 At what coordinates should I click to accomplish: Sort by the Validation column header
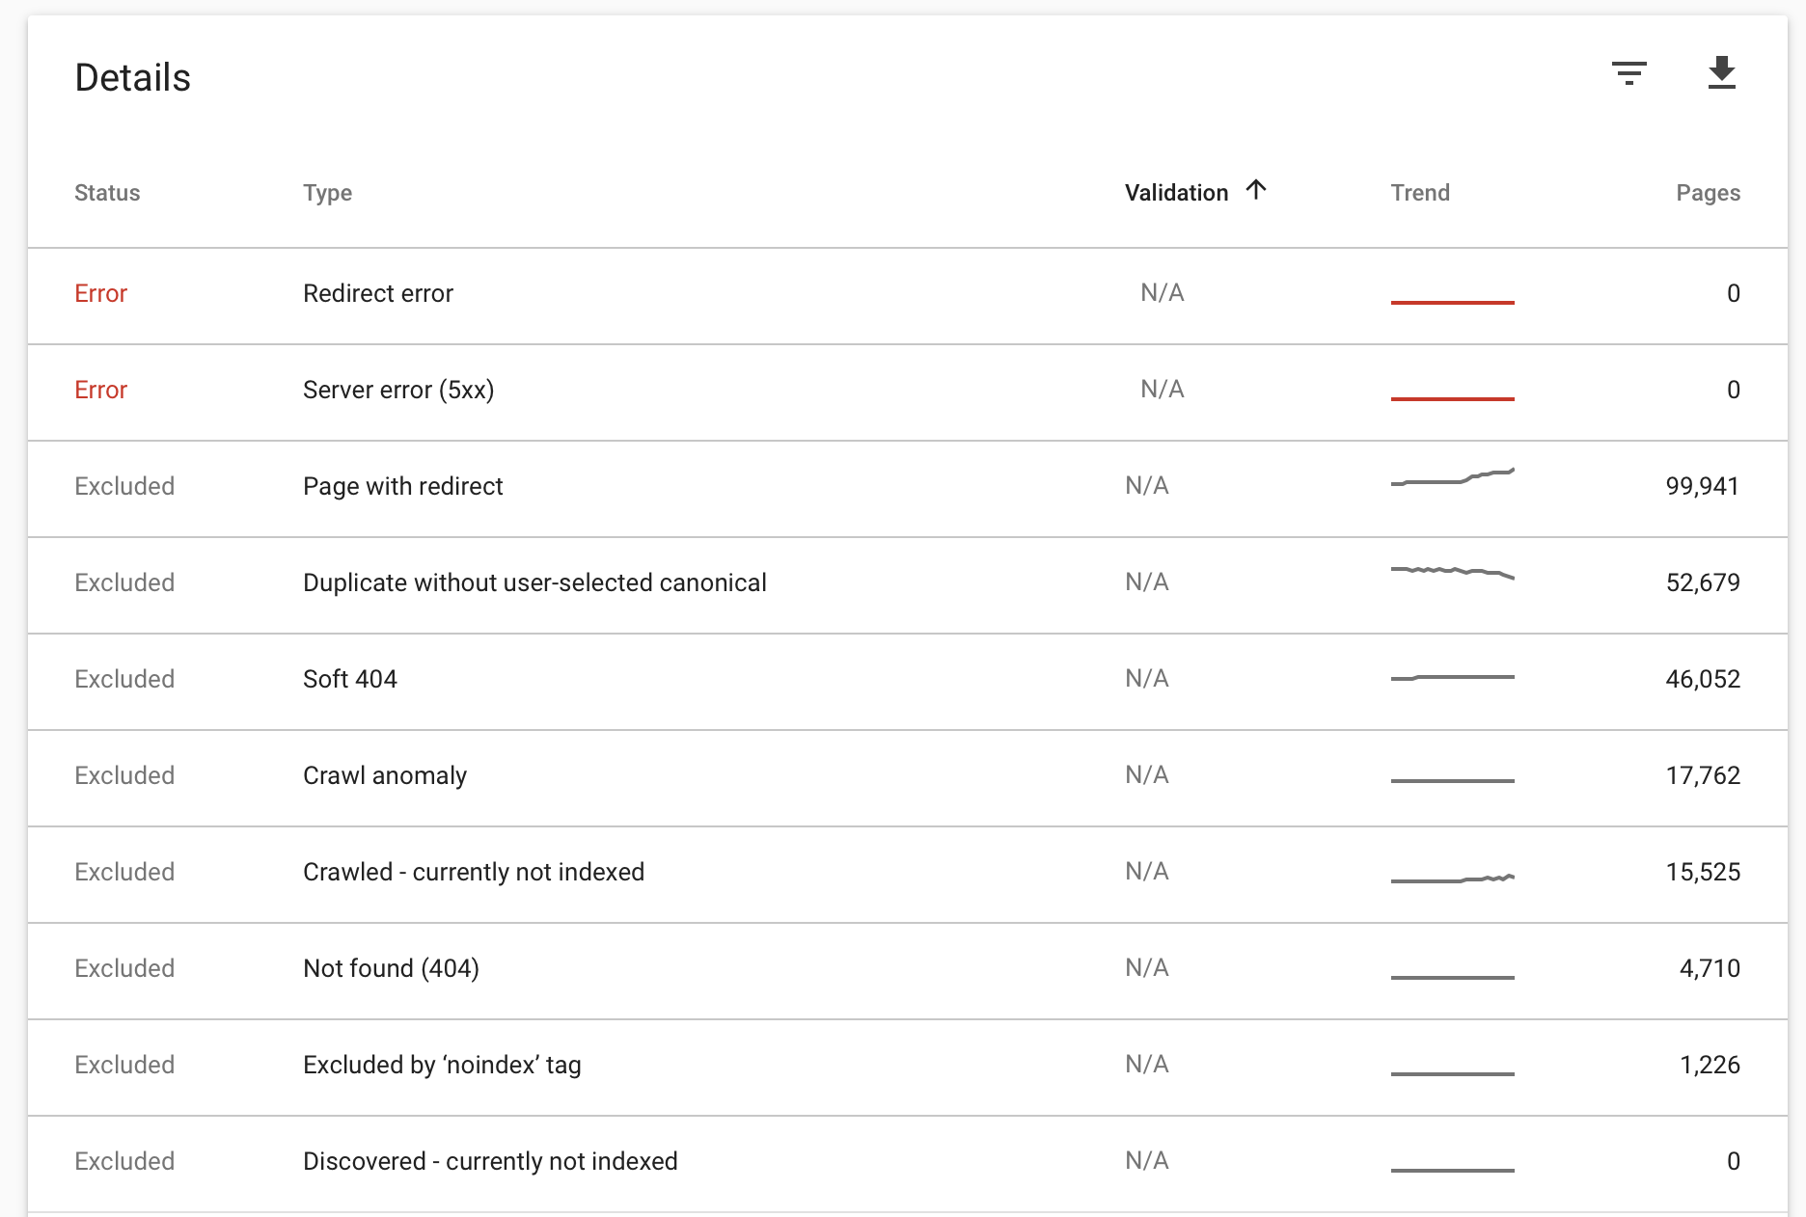(x=1176, y=193)
